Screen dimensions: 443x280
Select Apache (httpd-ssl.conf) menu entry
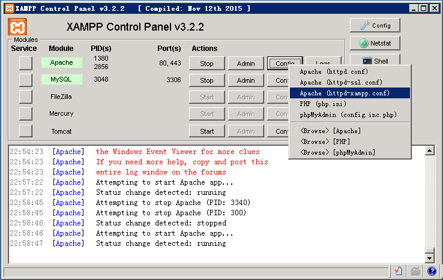(350, 82)
